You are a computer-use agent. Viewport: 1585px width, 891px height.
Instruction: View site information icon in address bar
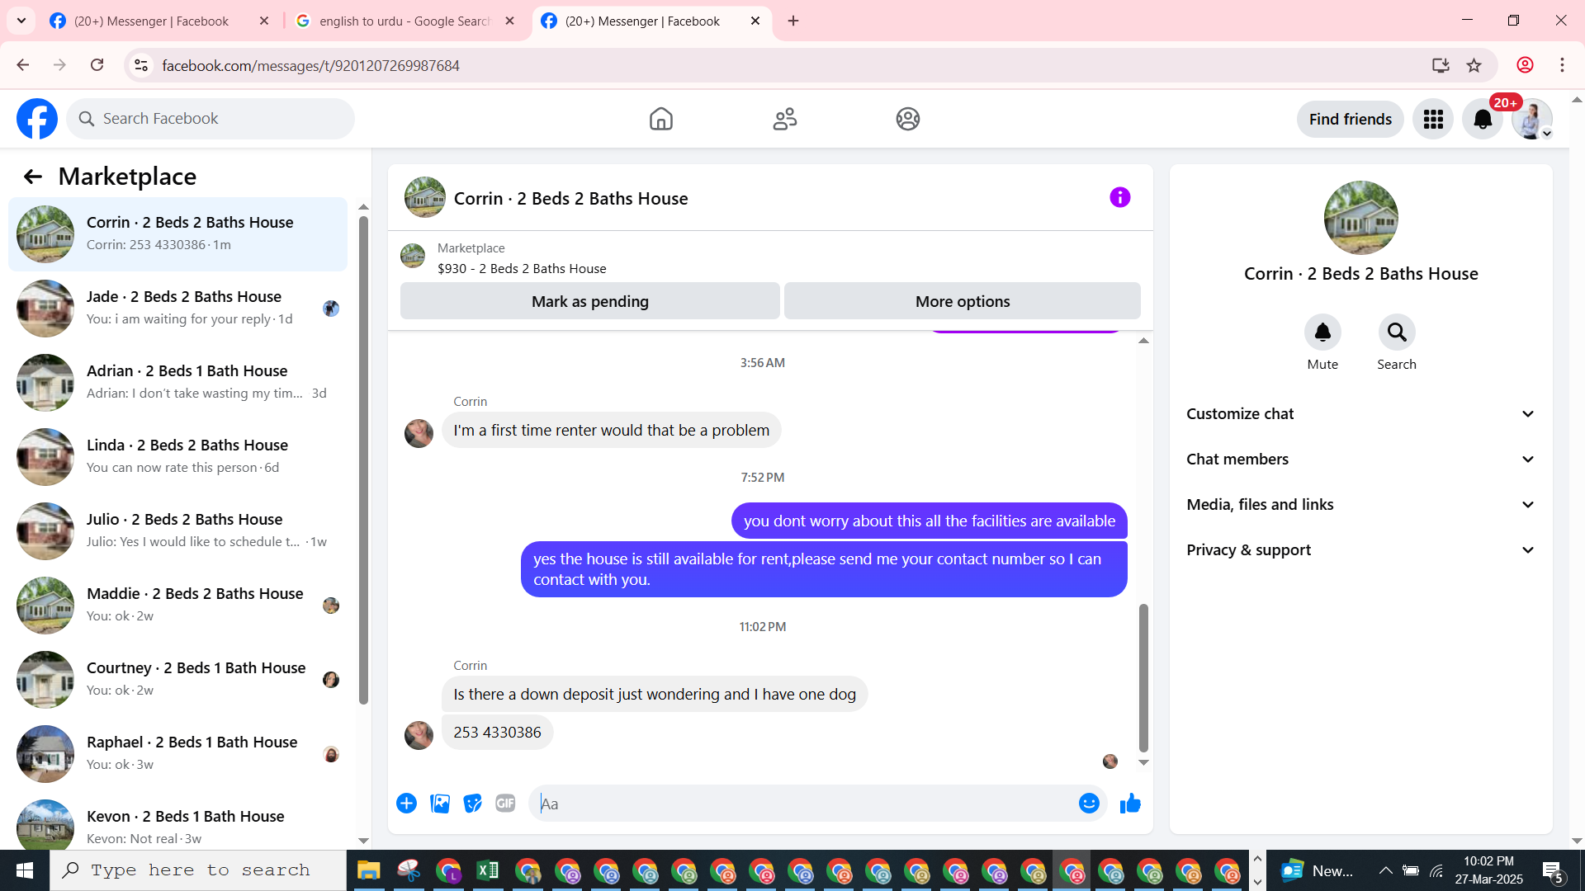pos(141,65)
